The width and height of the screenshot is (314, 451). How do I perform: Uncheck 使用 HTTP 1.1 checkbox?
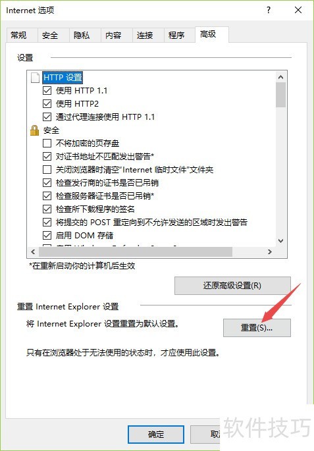coord(47,91)
